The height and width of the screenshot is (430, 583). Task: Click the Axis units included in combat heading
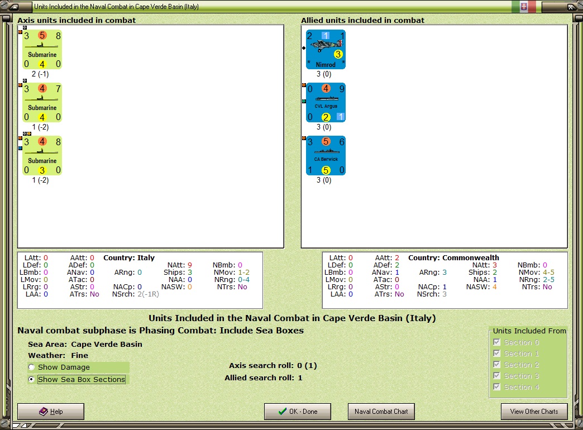point(76,21)
